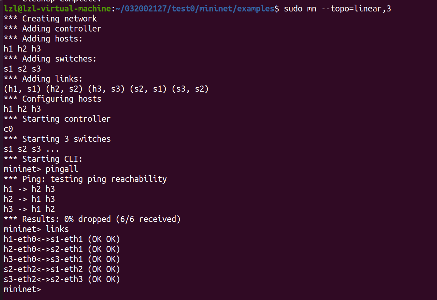437x300 pixels.
Task: Click the 'Creating network' output line
Action: (x=50, y=19)
